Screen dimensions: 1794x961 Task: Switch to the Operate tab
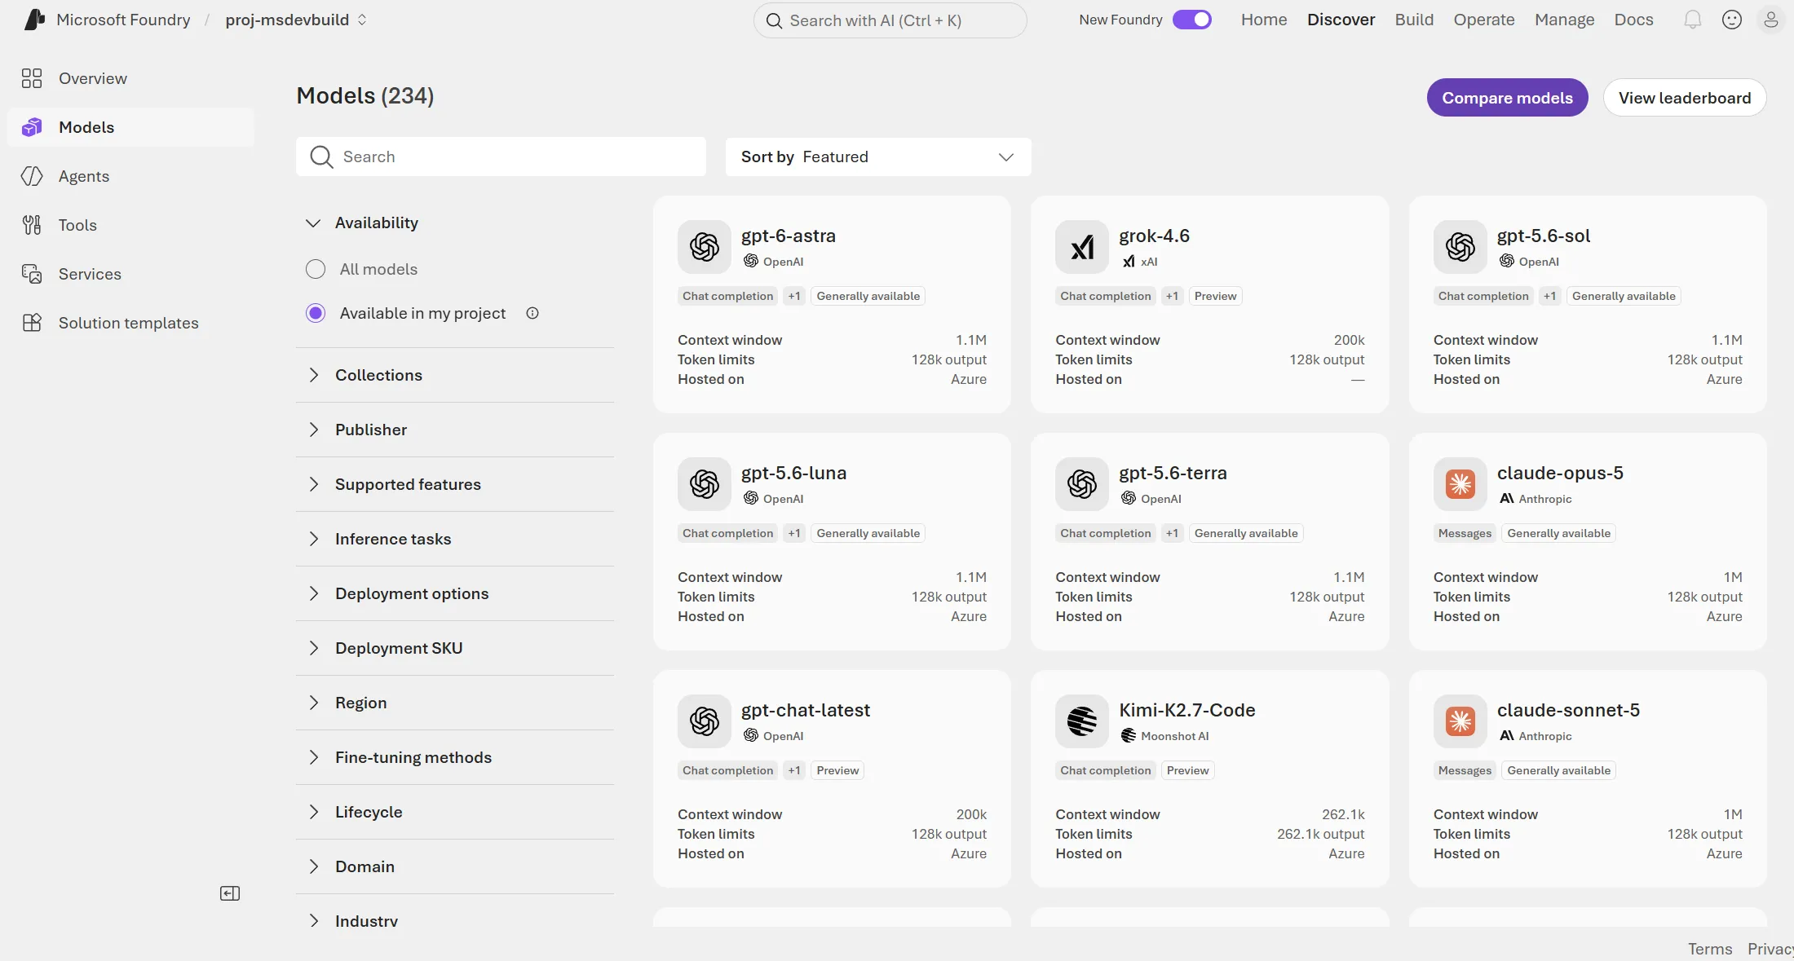pyautogui.click(x=1484, y=20)
